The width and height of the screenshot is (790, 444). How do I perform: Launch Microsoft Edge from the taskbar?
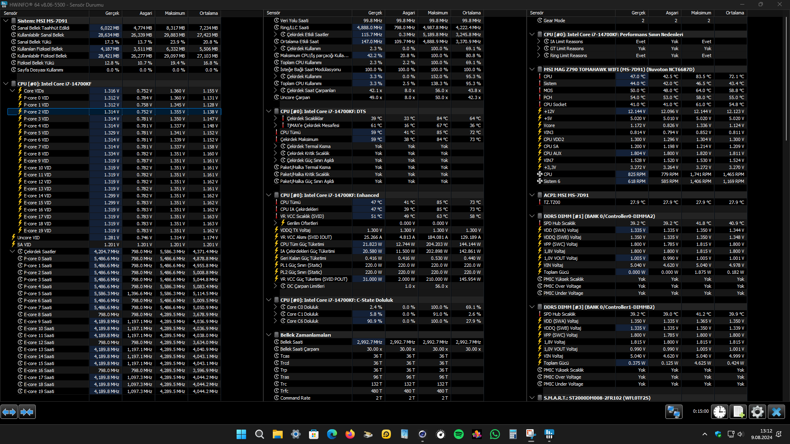[x=332, y=434]
